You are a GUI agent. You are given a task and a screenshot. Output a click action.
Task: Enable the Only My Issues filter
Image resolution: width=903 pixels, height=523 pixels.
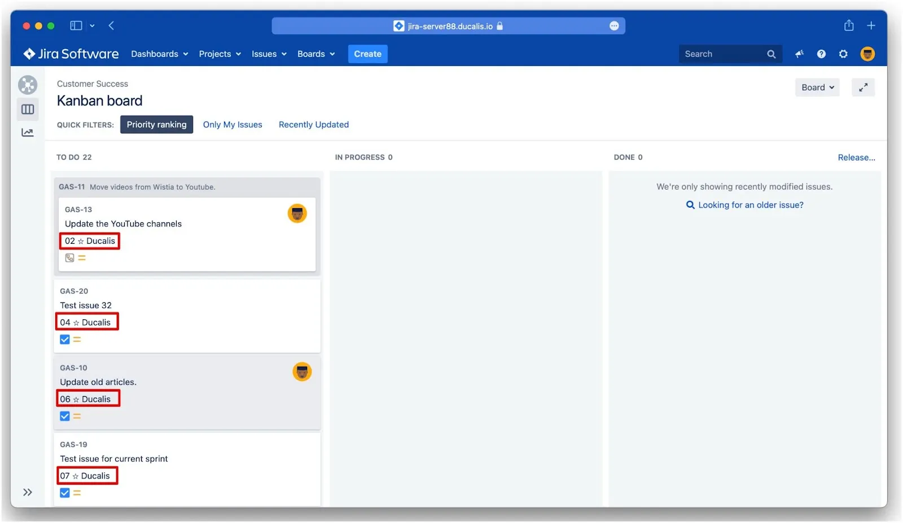[x=233, y=125]
